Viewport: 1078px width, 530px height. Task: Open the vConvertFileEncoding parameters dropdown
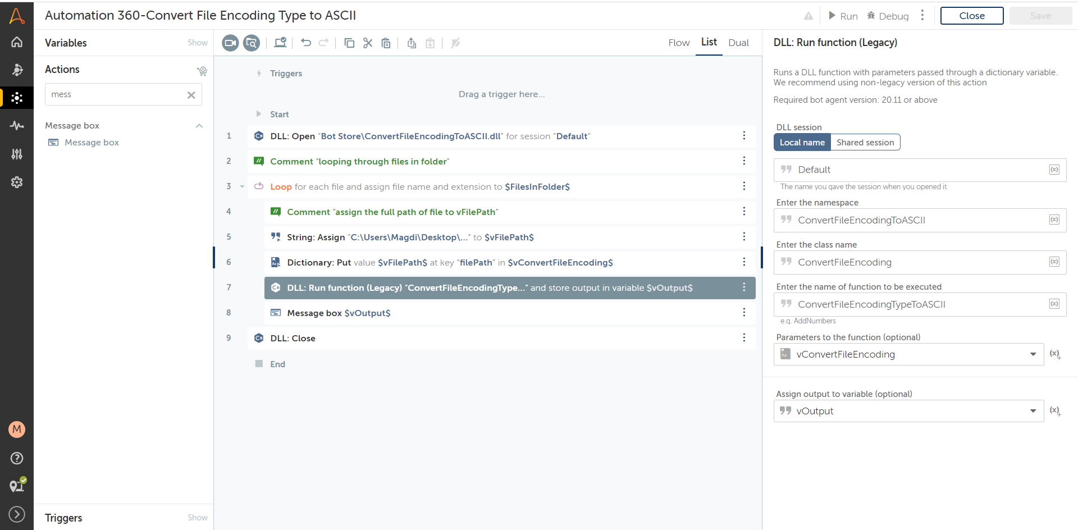click(1033, 354)
